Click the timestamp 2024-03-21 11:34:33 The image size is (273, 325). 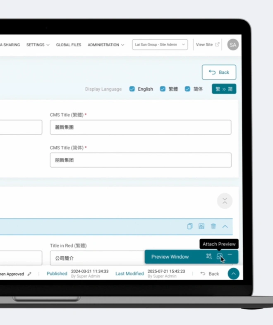(90, 271)
